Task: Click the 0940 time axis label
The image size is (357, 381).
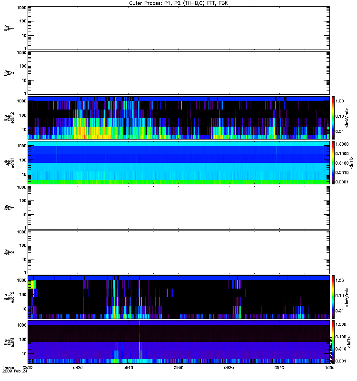Action: pyautogui.click(x=279, y=368)
